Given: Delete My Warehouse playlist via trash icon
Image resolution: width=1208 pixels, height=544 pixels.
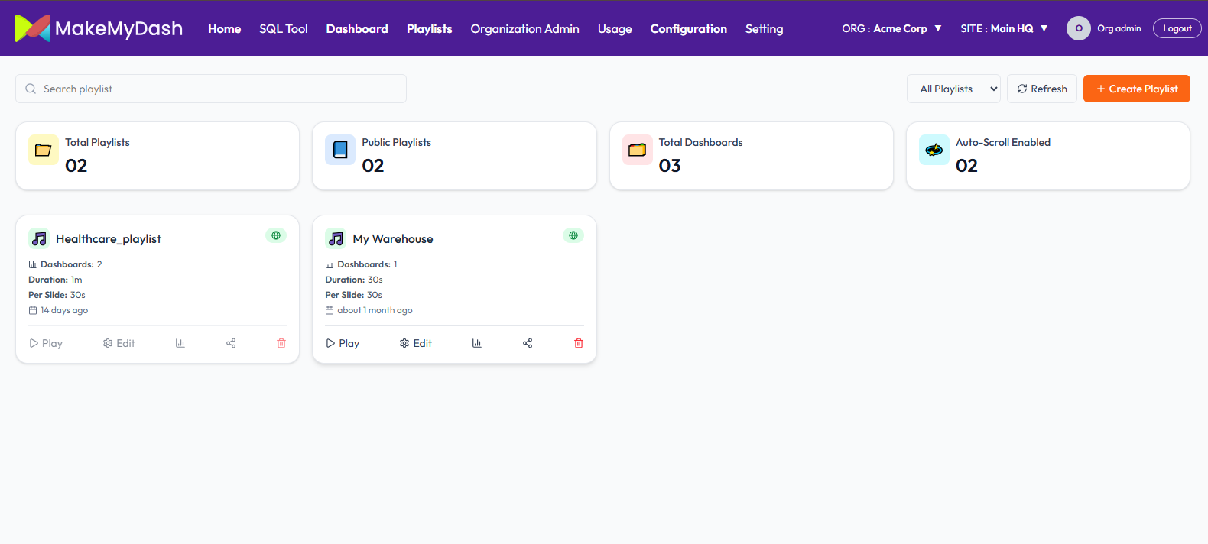Looking at the screenshot, I should point(579,343).
